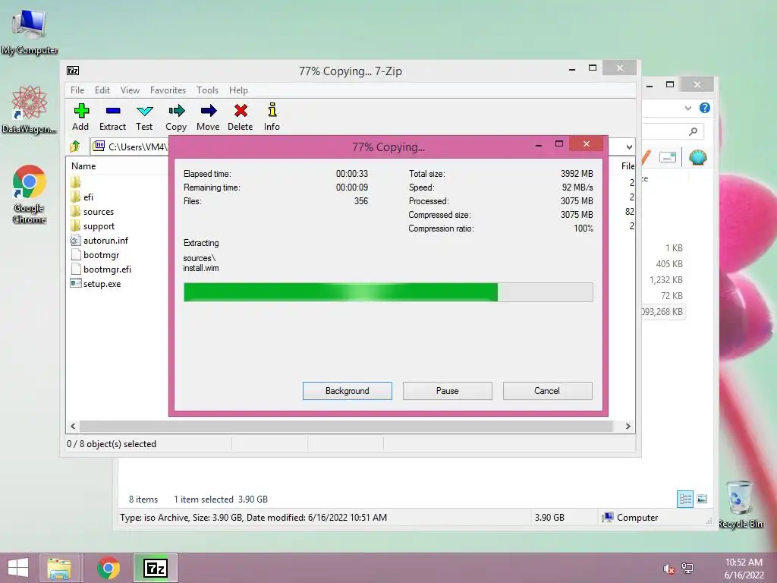Click the network tray icon
The width and height of the screenshot is (777, 583).
687,568
